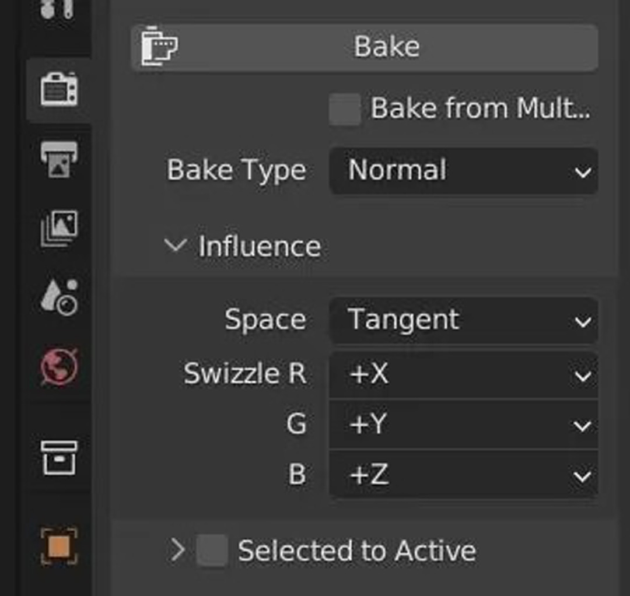Open the B swizzle +Z dropdown
630x596 pixels.
[463, 474]
